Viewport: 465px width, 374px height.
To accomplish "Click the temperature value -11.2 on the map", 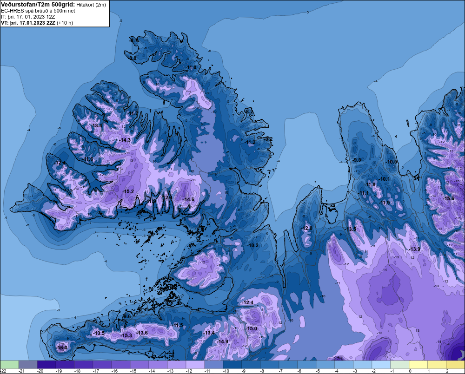I will click(250, 142).
